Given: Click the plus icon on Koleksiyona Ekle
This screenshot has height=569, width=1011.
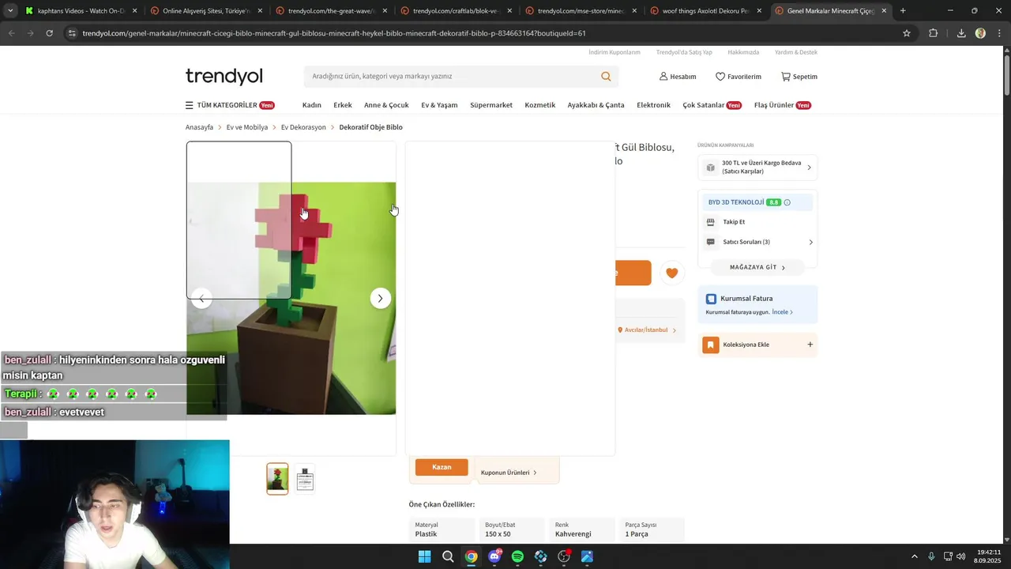Looking at the screenshot, I should tap(810, 345).
